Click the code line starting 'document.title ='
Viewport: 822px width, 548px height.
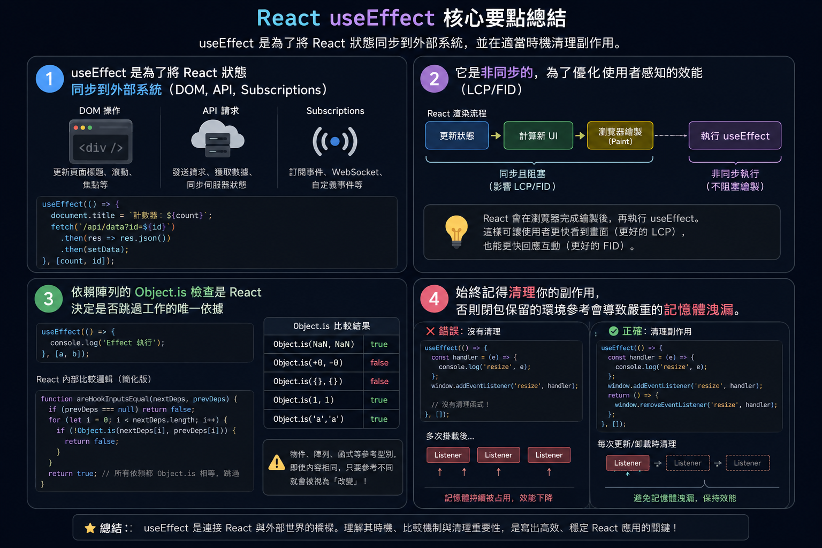(x=132, y=216)
